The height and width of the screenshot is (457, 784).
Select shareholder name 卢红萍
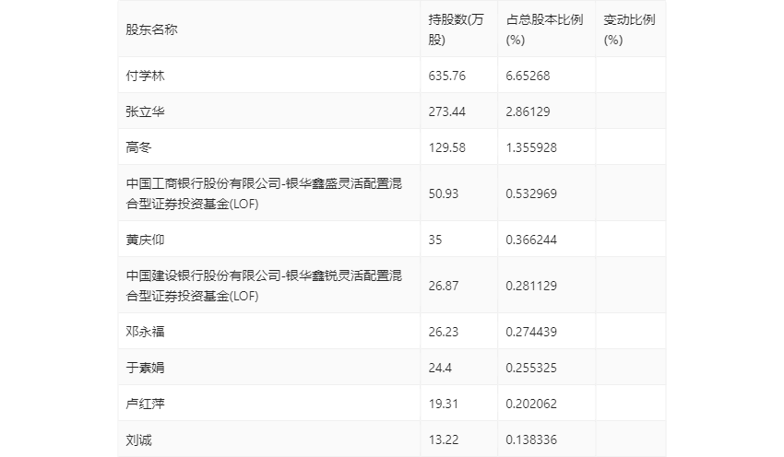click(x=145, y=404)
